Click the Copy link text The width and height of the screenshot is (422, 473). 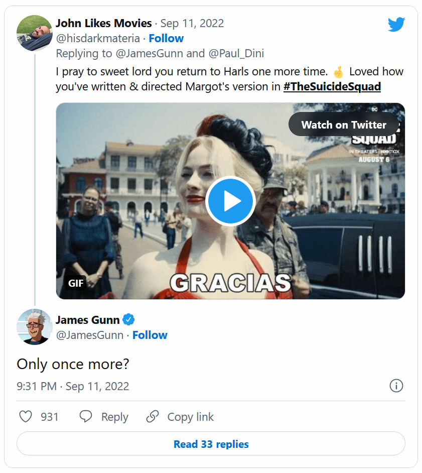click(190, 417)
